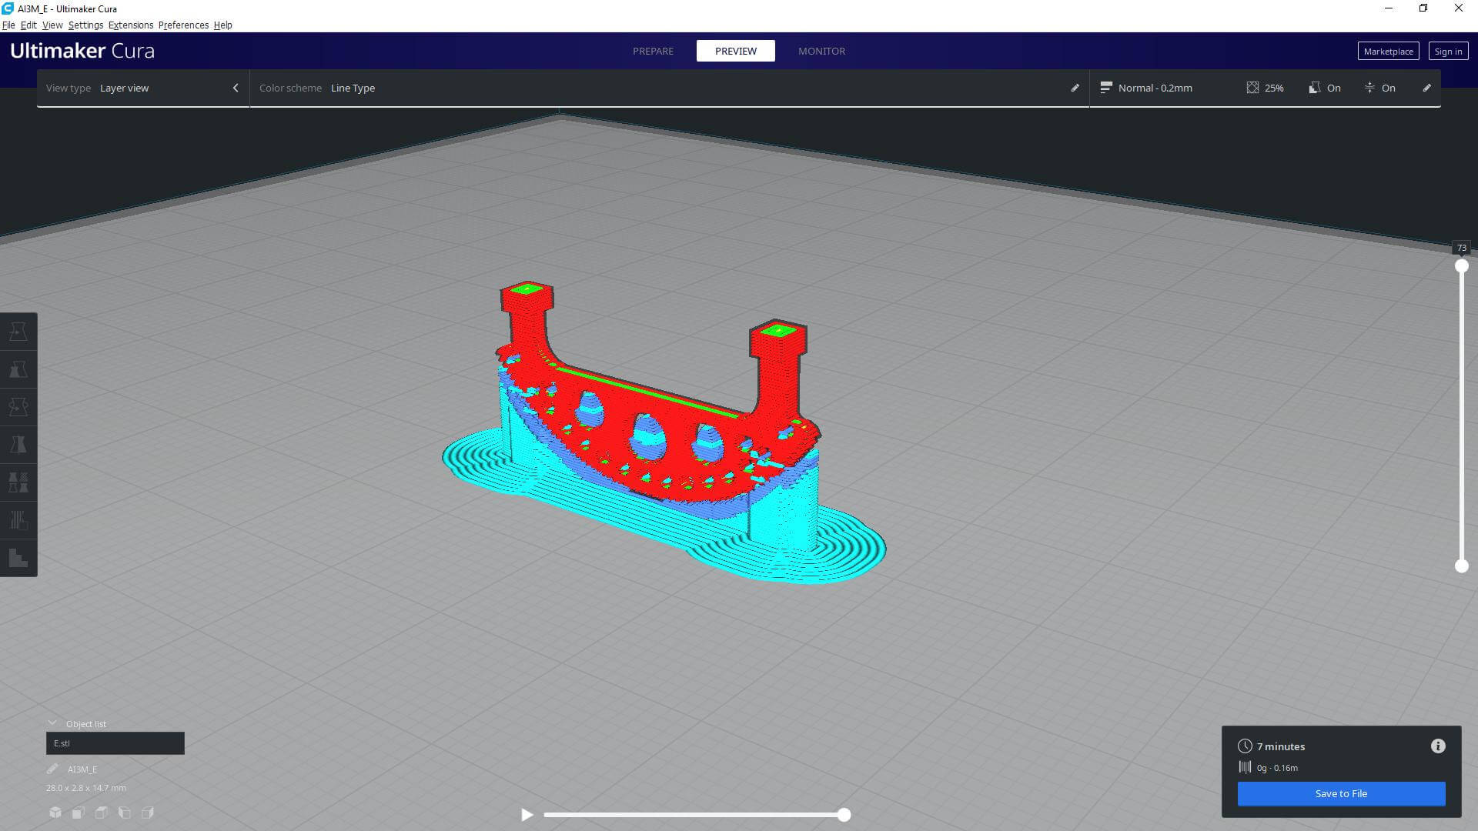Select the Rotate tool in left toolbar

point(18,407)
